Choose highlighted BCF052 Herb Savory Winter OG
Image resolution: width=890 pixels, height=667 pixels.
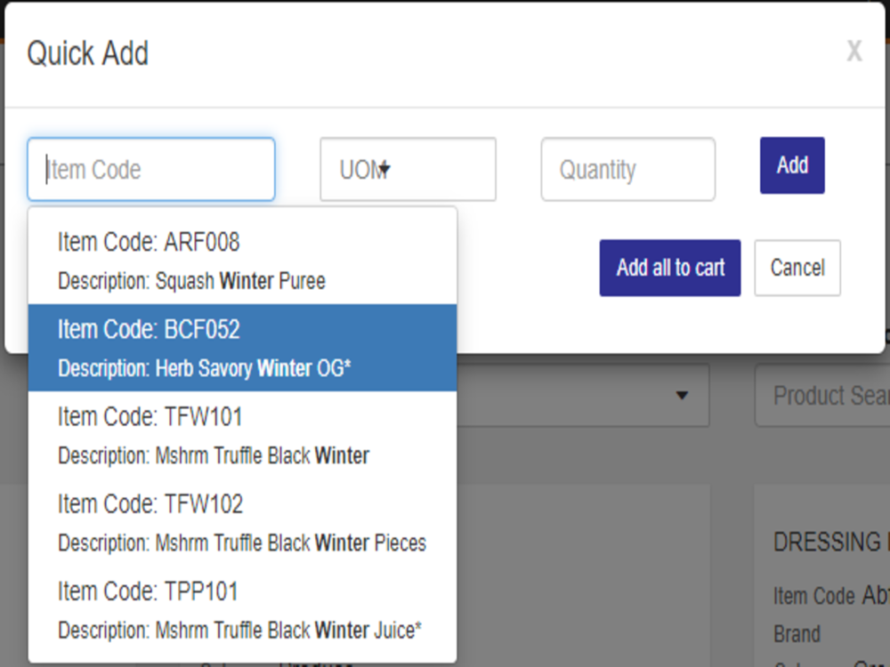[x=242, y=348]
